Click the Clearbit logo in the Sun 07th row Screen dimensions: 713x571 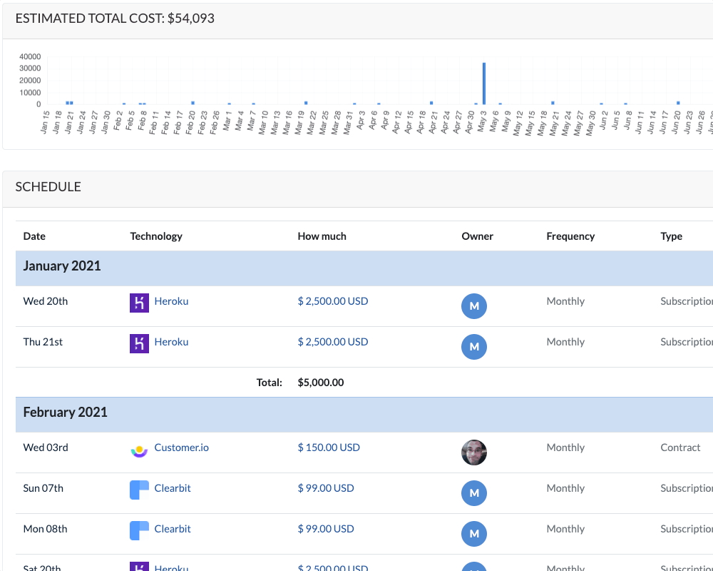coord(139,490)
